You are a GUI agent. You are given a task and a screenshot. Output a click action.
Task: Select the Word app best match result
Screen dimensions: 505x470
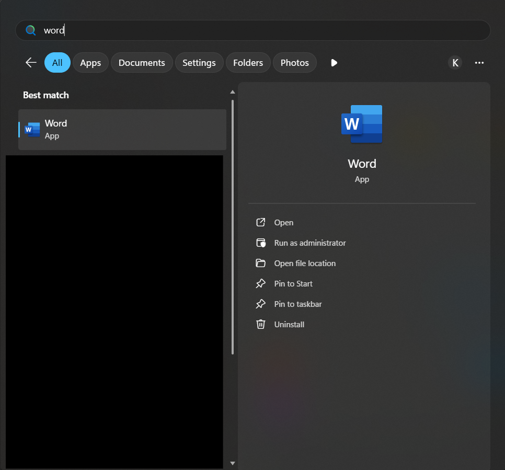[122, 129]
